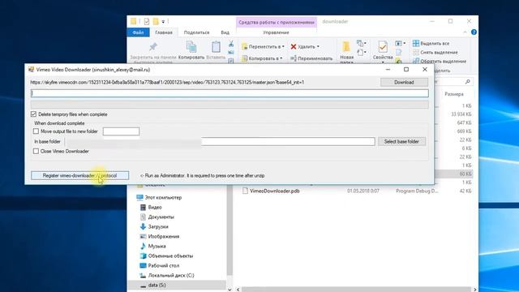Open the New item dropdown icon

(x=361, y=43)
